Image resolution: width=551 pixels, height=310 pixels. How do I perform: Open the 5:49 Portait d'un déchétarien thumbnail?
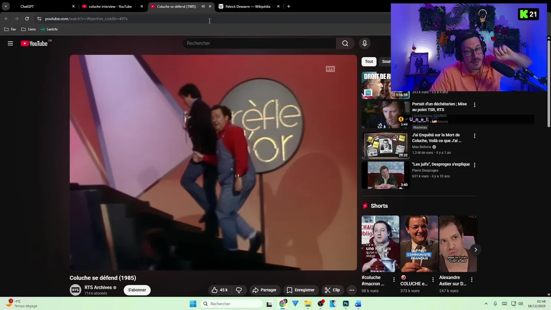(385, 115)
